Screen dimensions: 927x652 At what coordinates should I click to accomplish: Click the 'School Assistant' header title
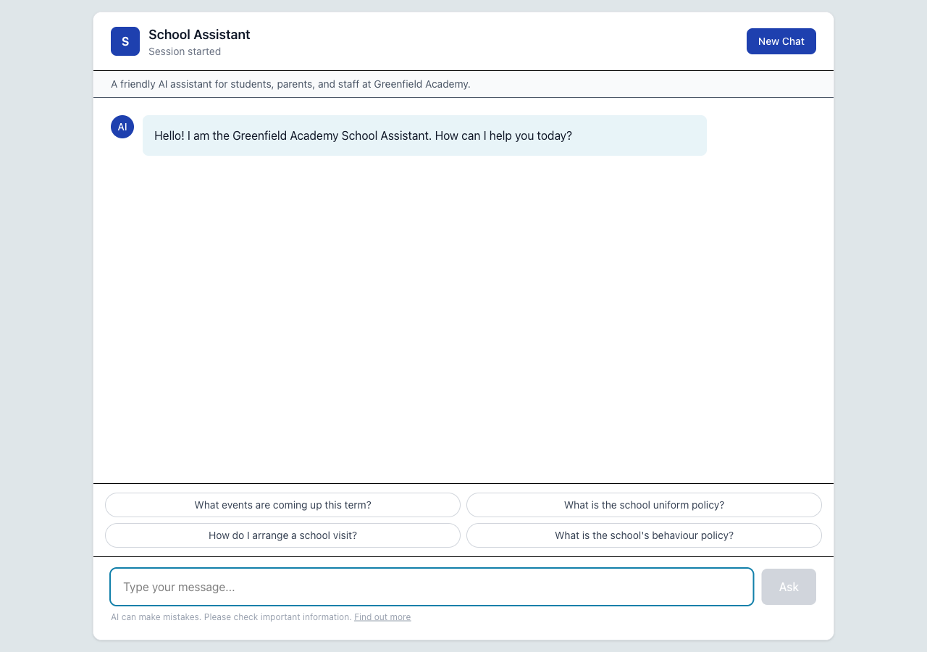click(x=199, y=35)
